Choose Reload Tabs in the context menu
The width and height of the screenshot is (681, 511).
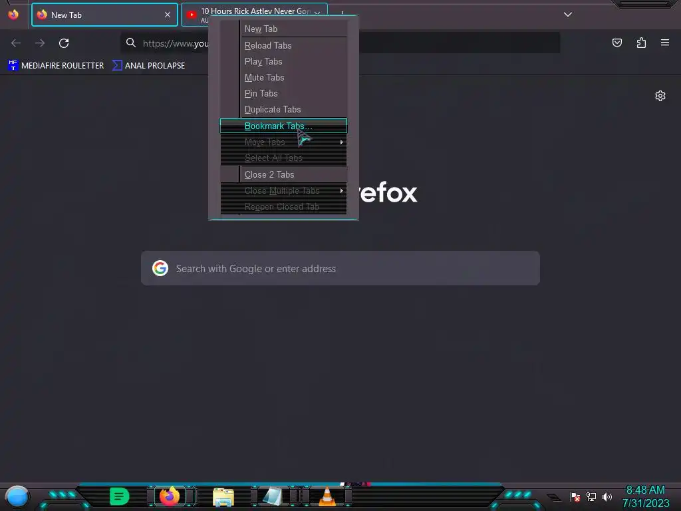283,45
